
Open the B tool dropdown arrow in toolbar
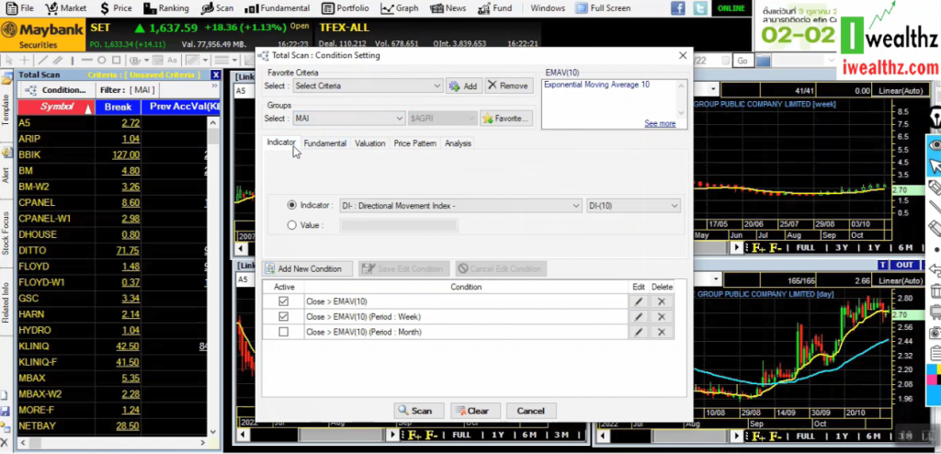146,60
